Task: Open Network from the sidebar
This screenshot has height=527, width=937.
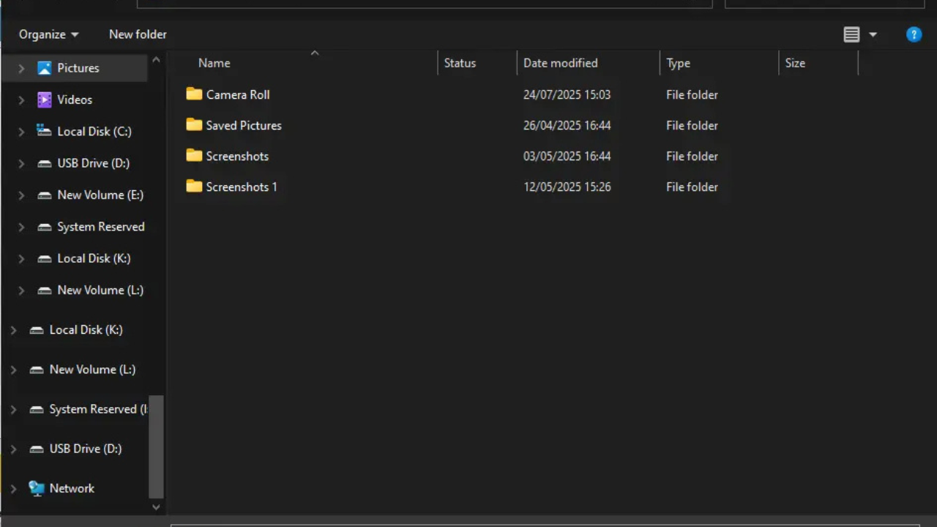Action: (x=71, y=488)
